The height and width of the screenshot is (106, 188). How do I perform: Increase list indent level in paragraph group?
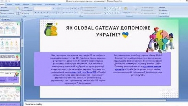pyautogui.click(x=75, y=9)
